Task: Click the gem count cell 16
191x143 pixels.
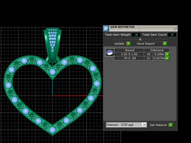Action: [148, 54]
